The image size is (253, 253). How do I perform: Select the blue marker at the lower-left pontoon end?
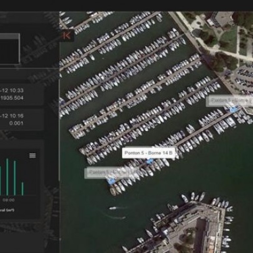tap(111, 180)
